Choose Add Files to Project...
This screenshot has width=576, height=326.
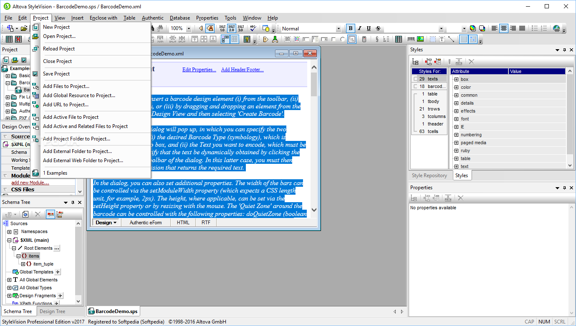(66, 86)
